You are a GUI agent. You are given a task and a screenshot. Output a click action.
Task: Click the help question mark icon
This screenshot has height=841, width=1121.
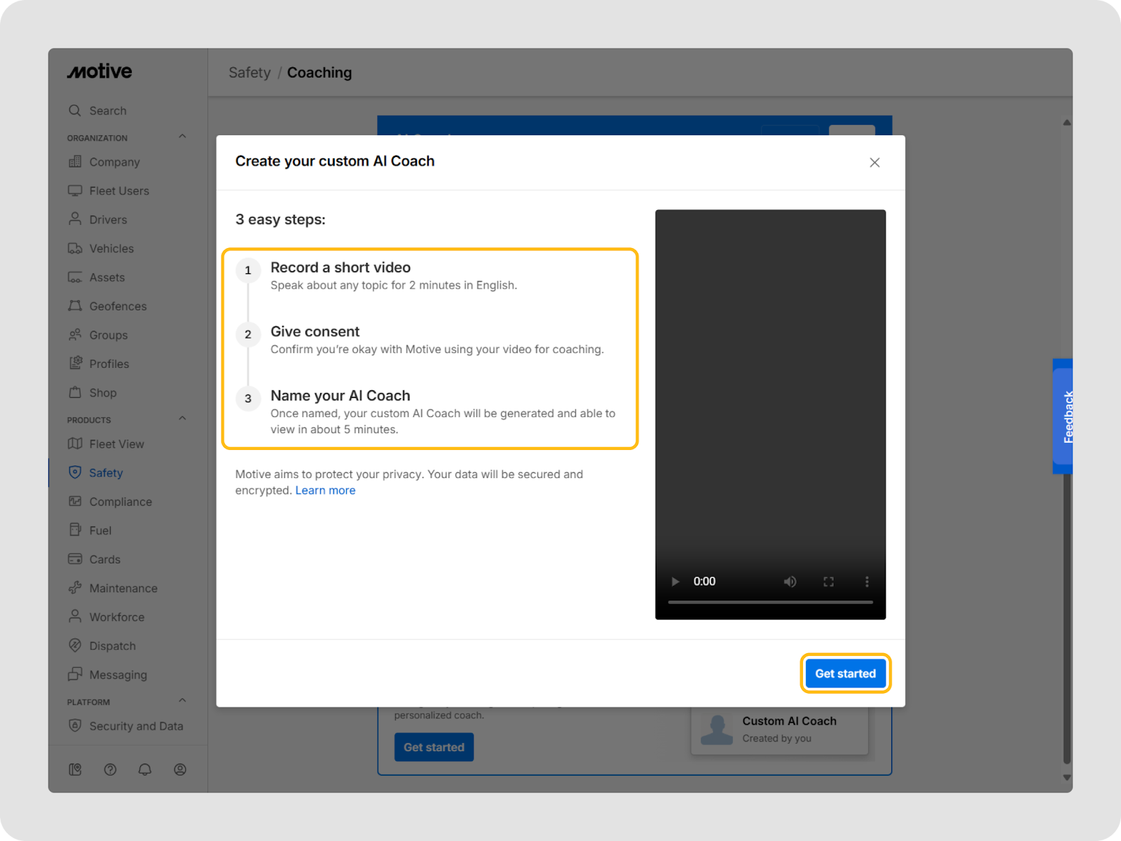pos(110,770)
